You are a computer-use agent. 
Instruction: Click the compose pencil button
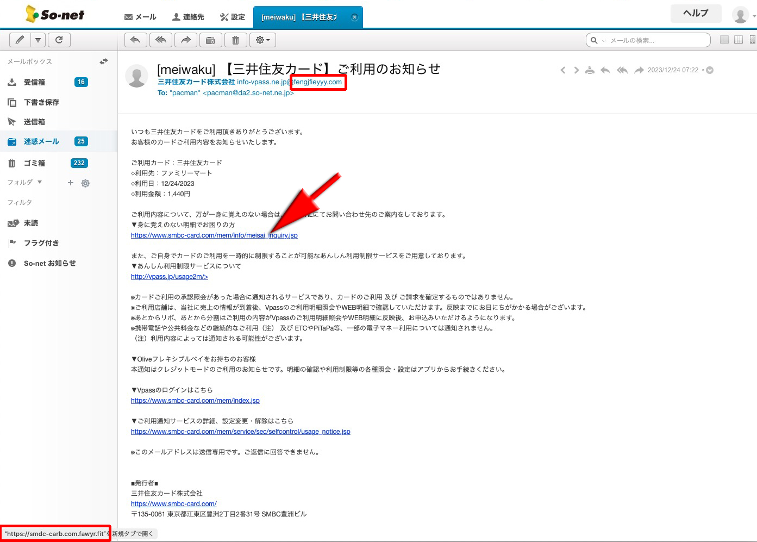click(20, 40)
